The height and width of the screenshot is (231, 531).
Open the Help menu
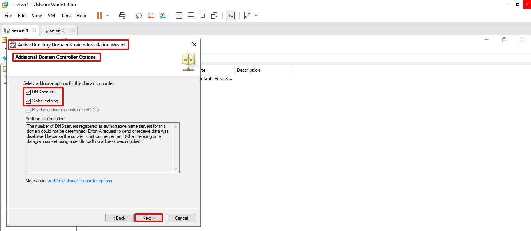point(81,16)
